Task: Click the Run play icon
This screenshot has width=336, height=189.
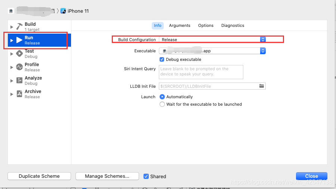Action: (x=19, y=40)
